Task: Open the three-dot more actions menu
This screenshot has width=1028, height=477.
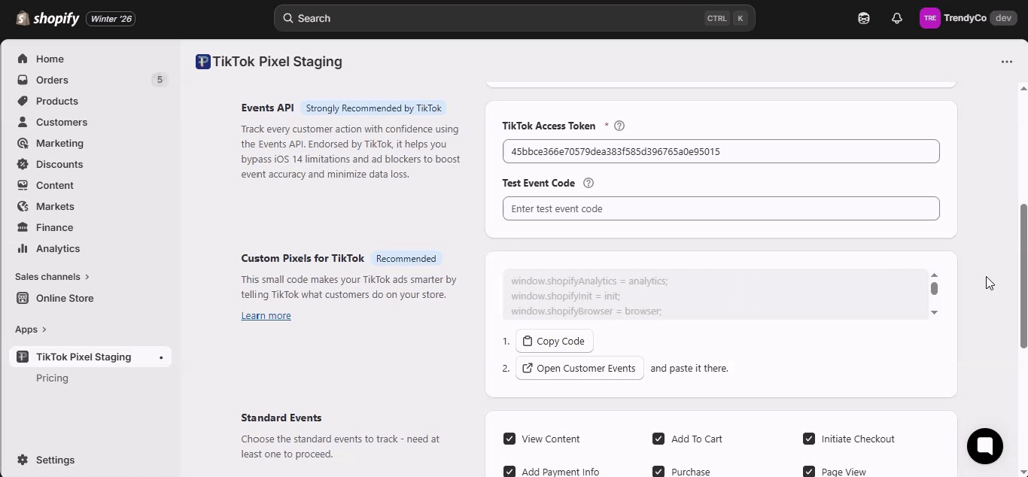Action: (x=1007, y=62)
